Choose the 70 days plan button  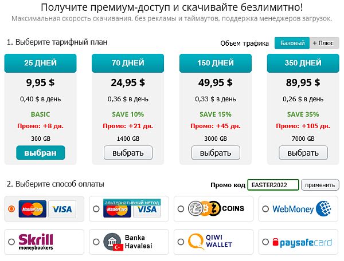tap(128, 153)
